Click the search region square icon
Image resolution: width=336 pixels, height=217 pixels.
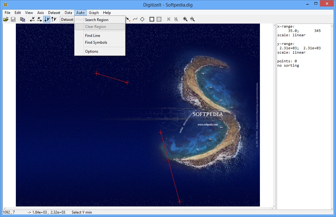[x=152, y=19]
